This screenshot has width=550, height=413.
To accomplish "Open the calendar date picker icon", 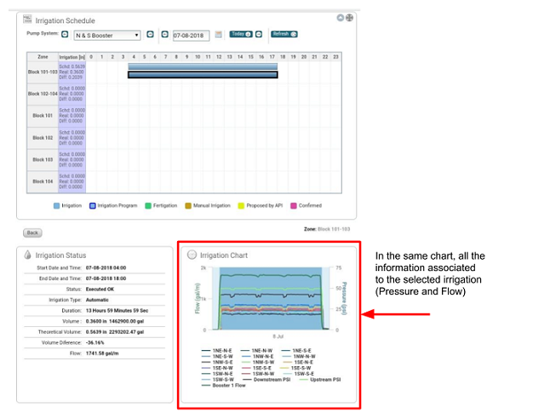I will 218,35.
